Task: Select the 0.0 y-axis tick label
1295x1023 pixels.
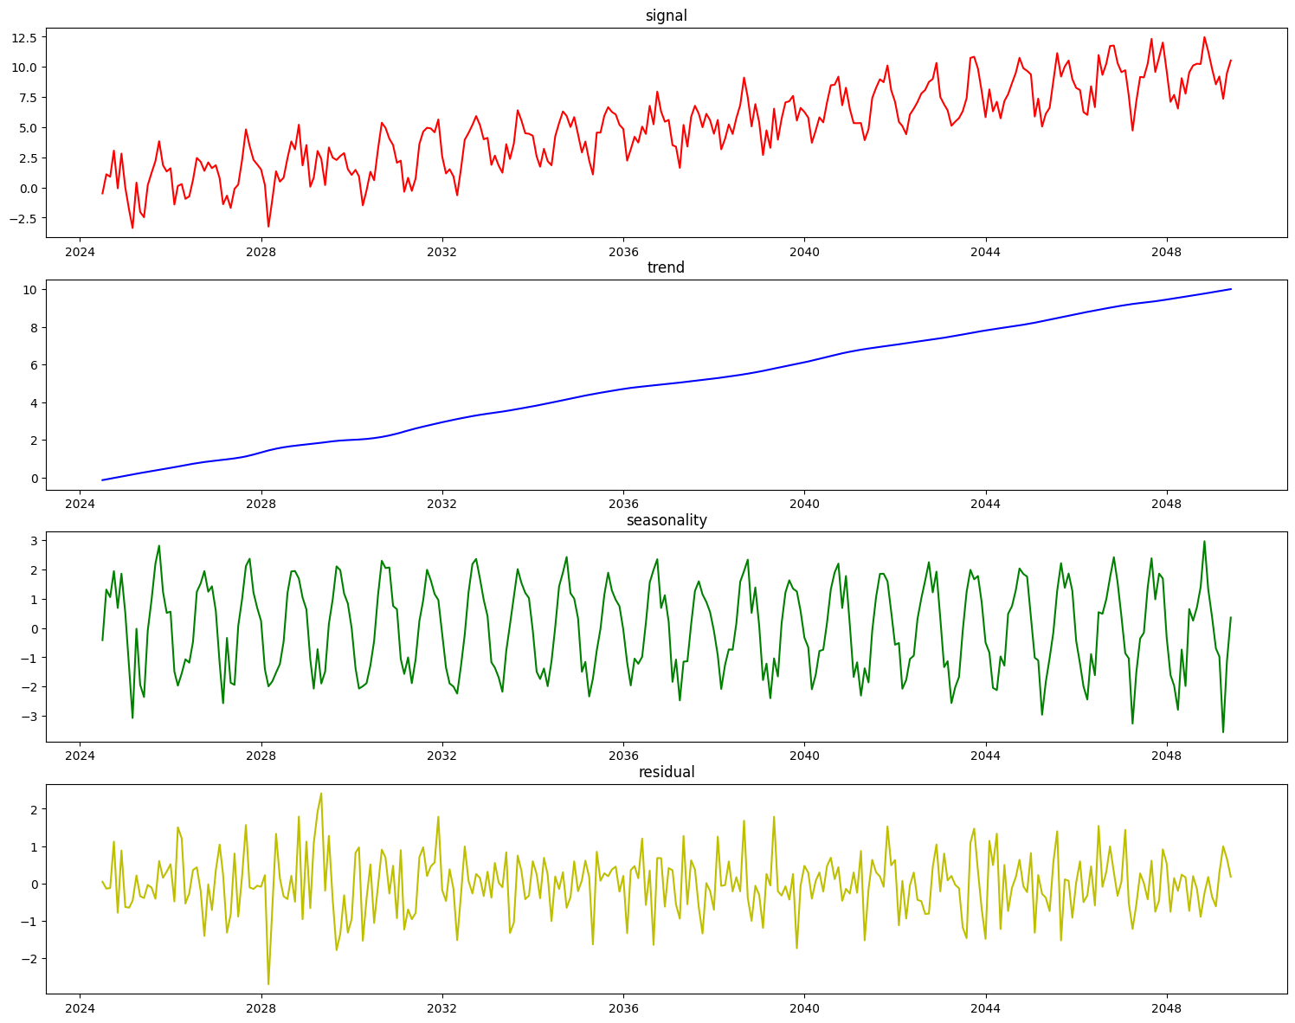Action: point(27,189)
